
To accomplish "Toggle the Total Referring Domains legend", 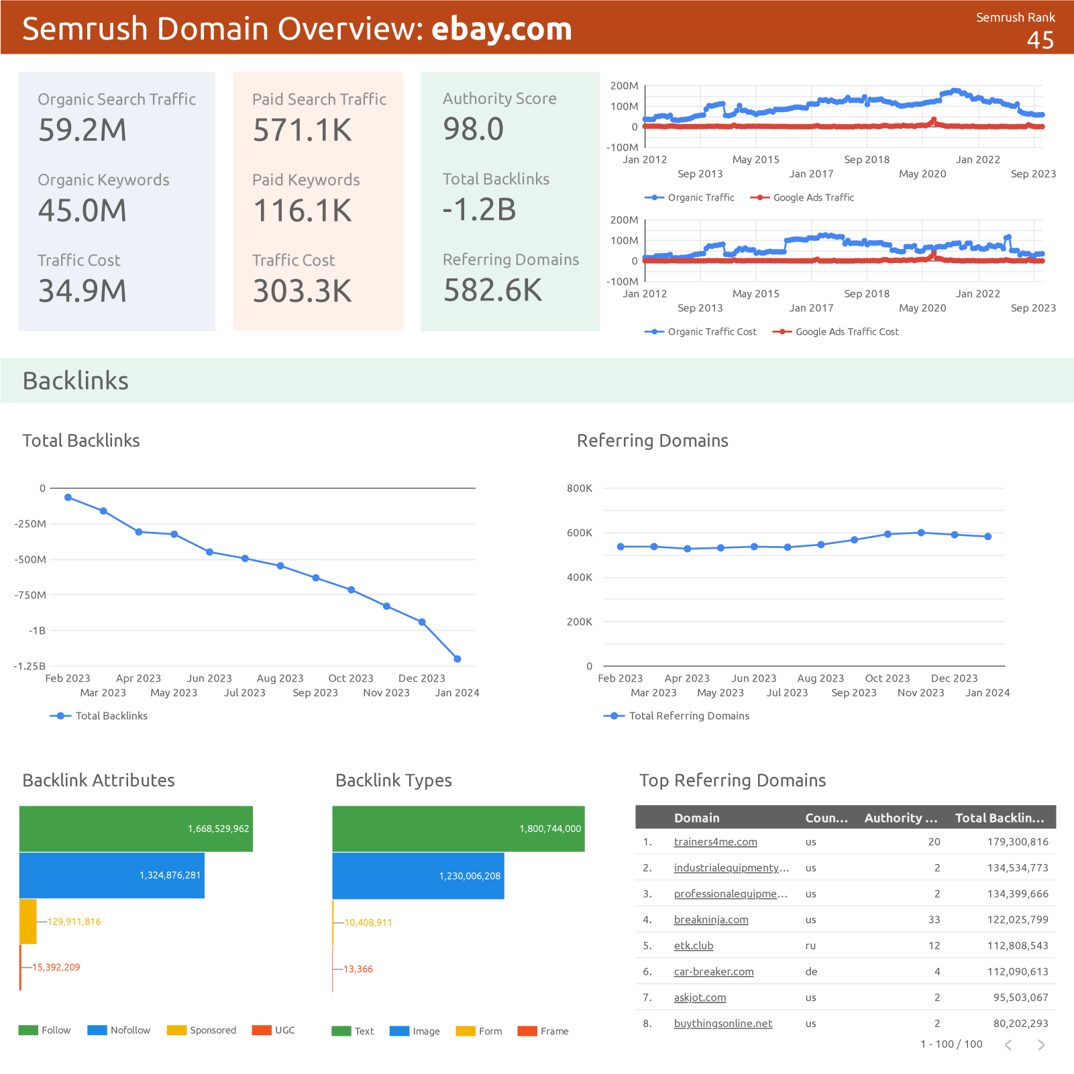I will pyautogui.click(x=688, y=716).
